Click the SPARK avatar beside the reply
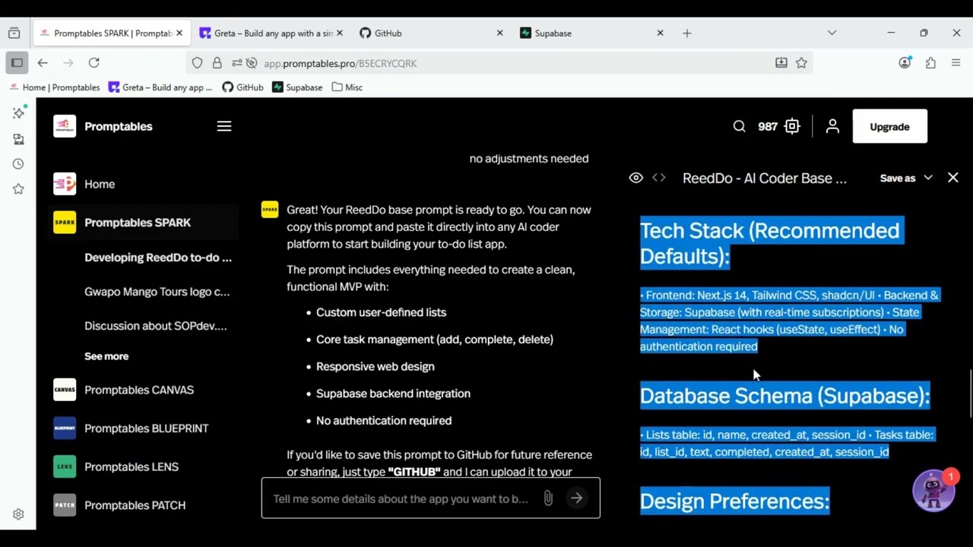The image size is (973, 547). click(270, 210)
